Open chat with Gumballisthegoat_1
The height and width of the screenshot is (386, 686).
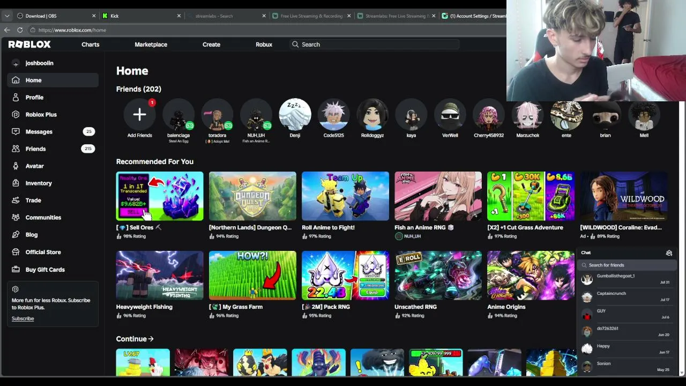627,279
